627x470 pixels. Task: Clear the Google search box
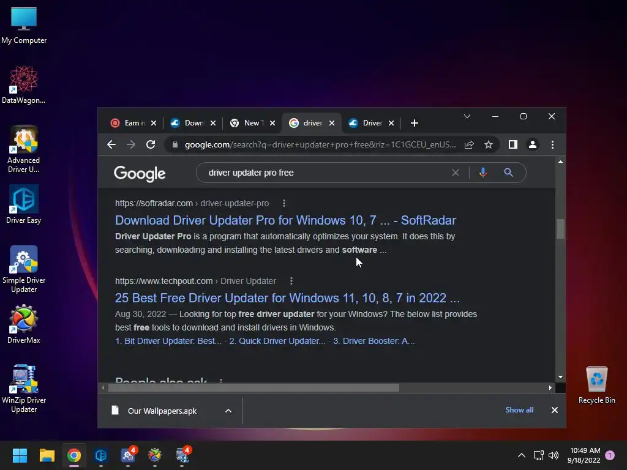[456, 173]
